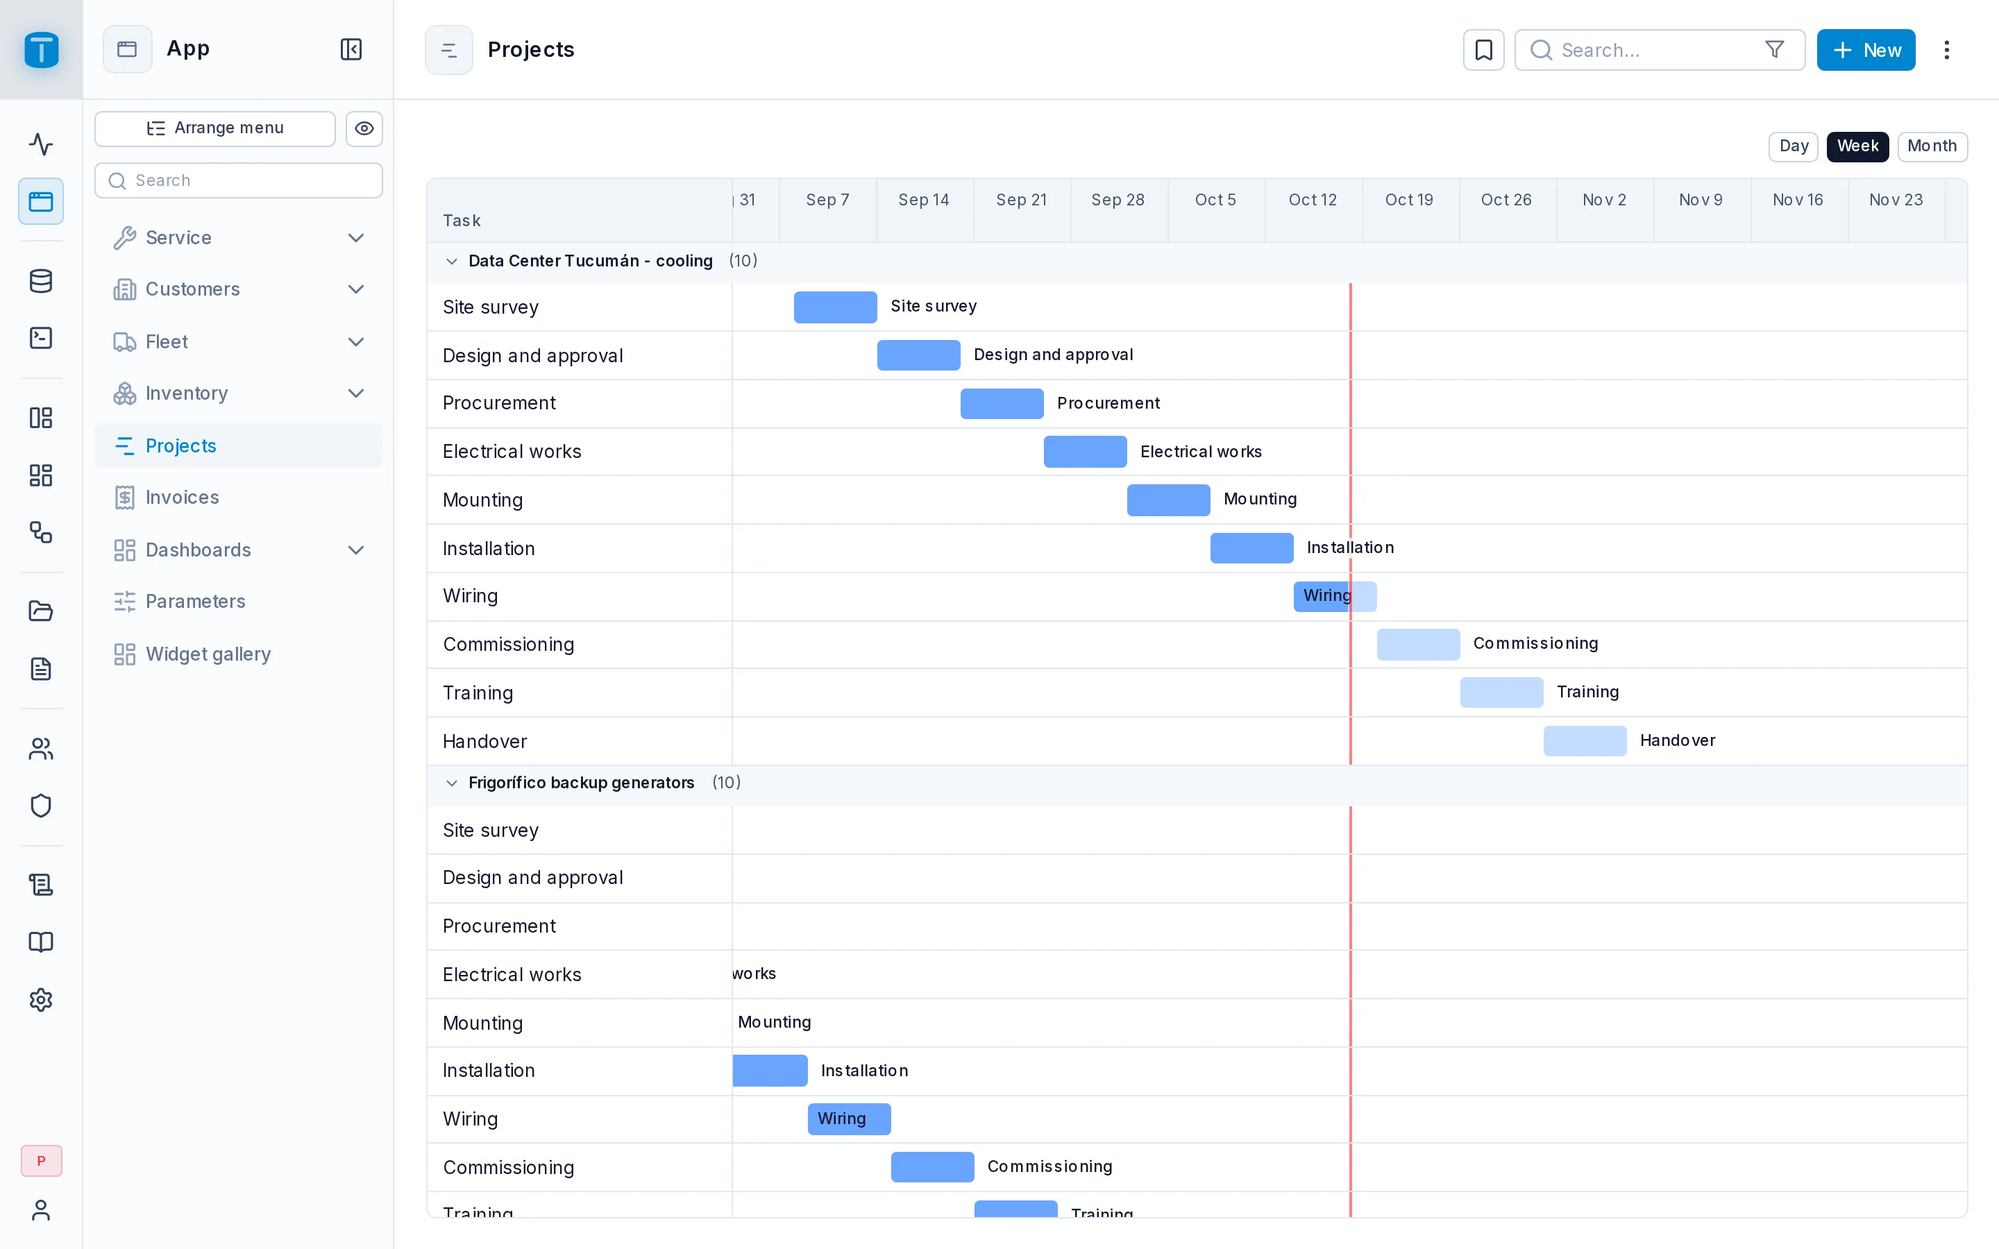Open the Widget gallery menu item
The image size is (1999, 1249).
239,654
